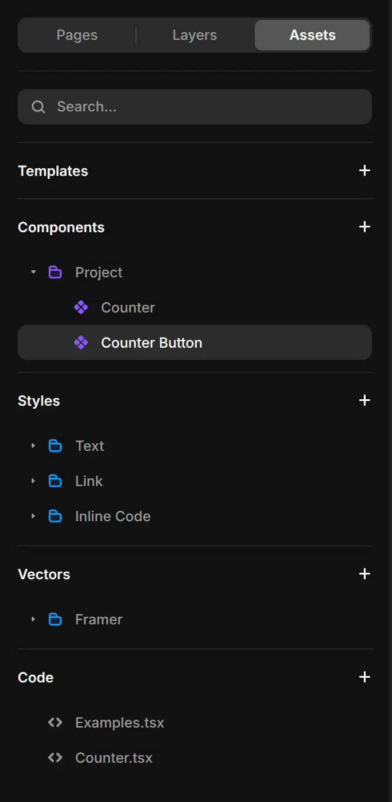Click the magnifier icon in search bar
Viewport: 392px width, 802px height.
(x=38, y=107)
